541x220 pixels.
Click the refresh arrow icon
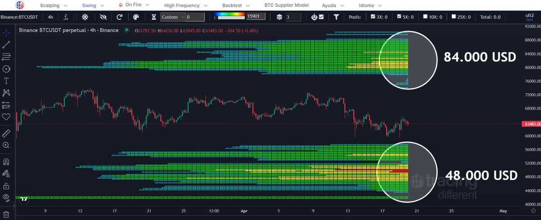(119, 17)
